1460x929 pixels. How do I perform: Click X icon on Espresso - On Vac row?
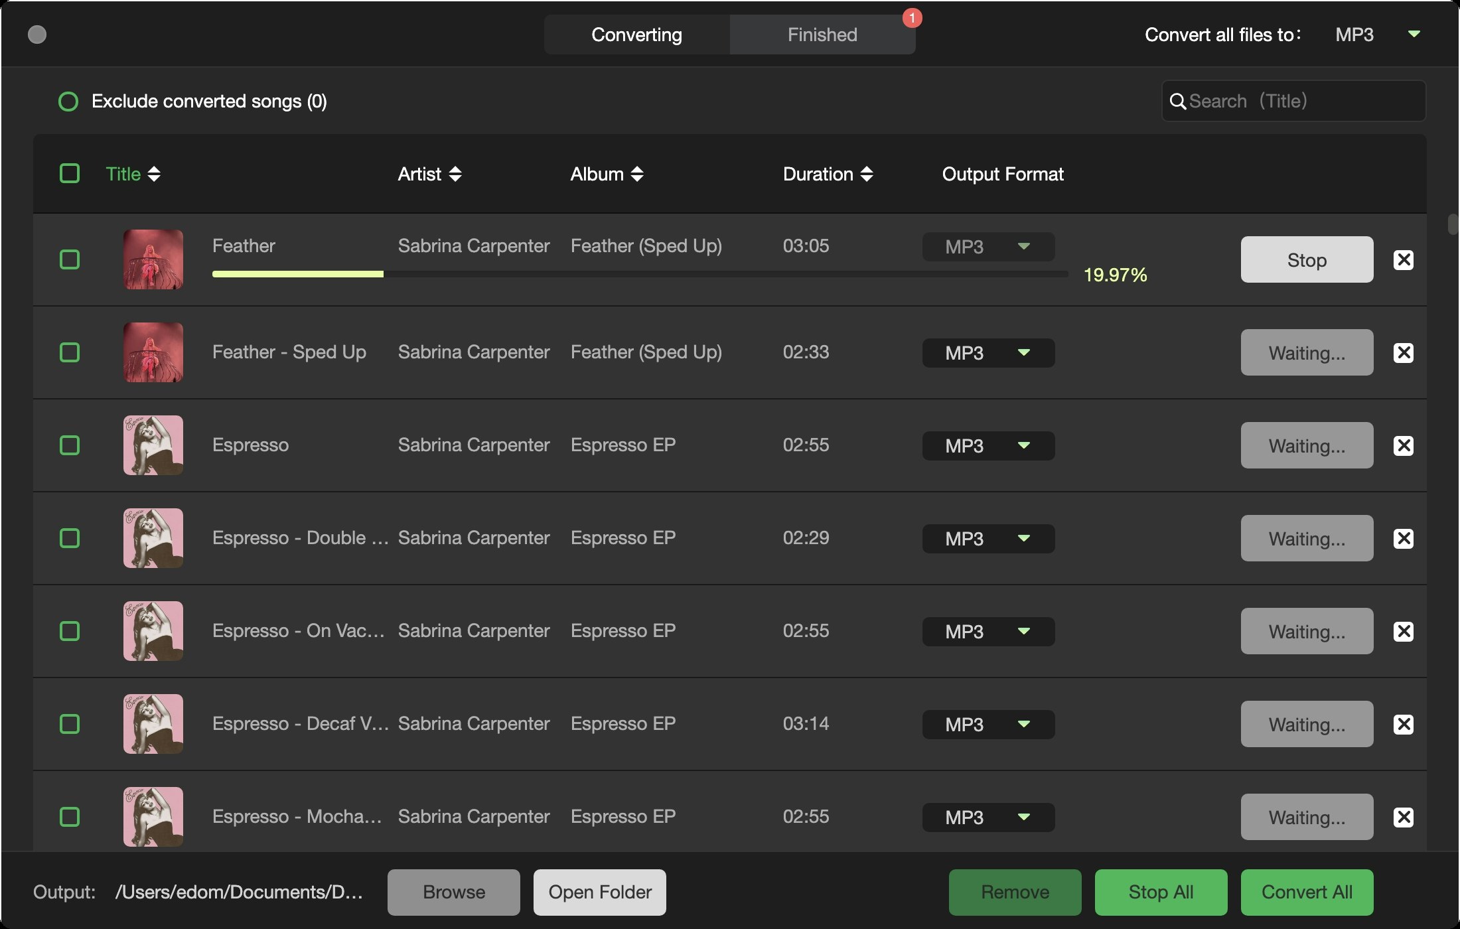(1404, 631)
